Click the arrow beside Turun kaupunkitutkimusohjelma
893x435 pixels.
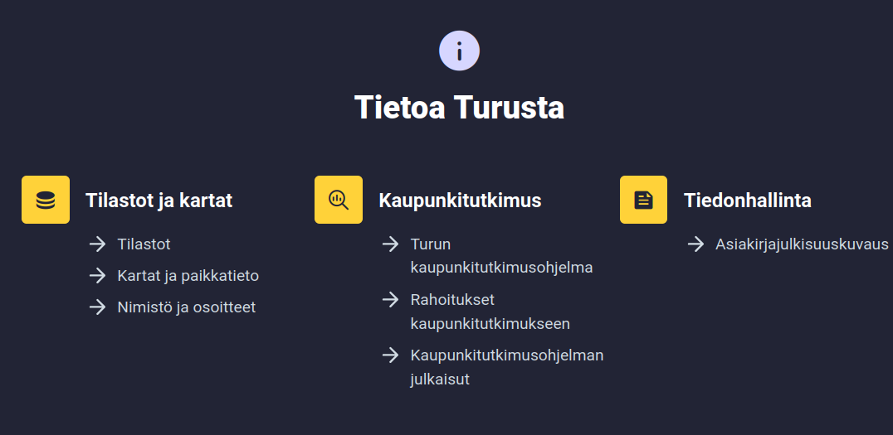point(391,244)
